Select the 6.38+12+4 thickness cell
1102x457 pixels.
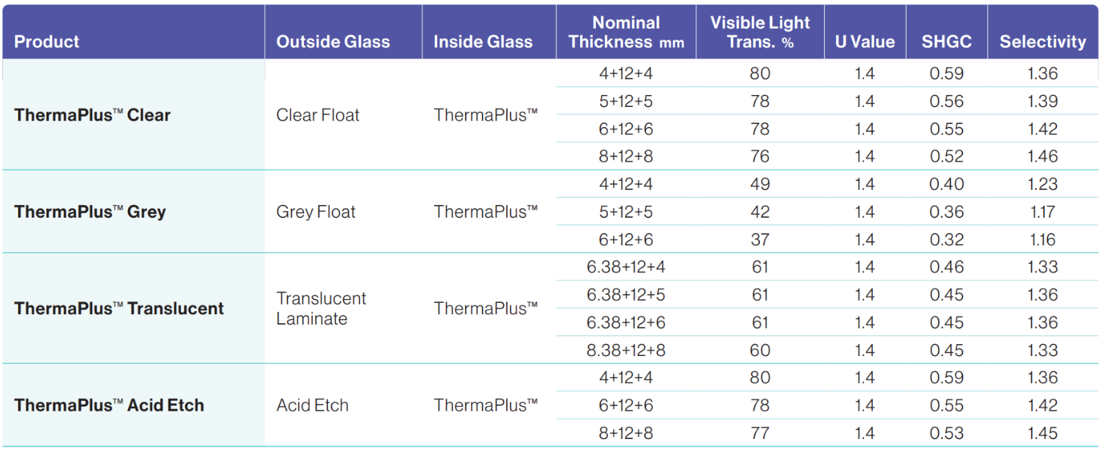(x=626, y=267)
